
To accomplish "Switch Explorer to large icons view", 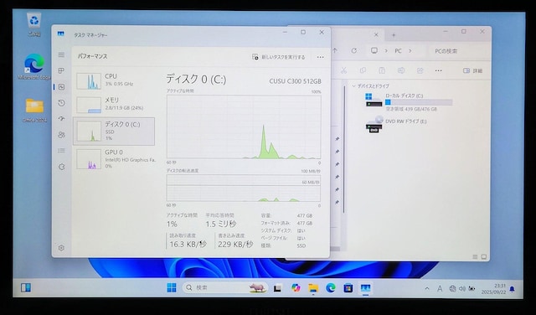I will 484,257.
